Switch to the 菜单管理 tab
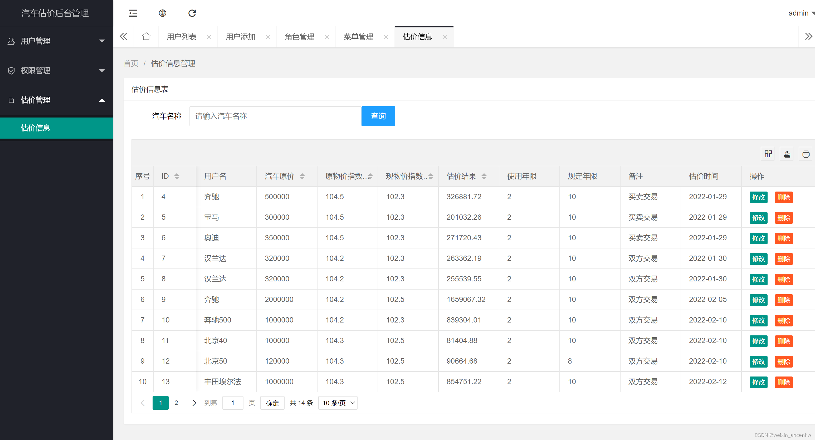The width and height of the screenshot is (815, 440). tap(358, 37)
